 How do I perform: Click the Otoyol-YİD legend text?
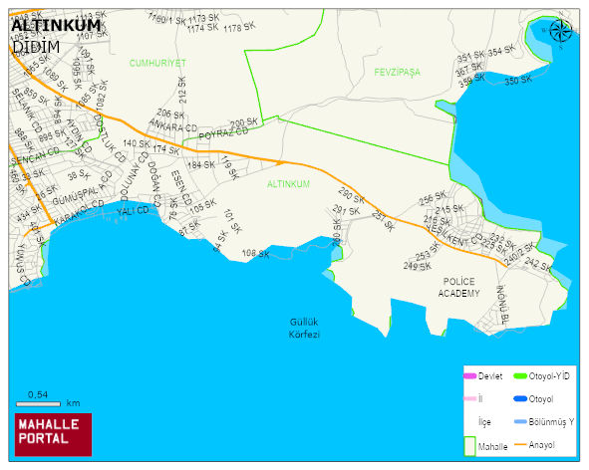549,376
